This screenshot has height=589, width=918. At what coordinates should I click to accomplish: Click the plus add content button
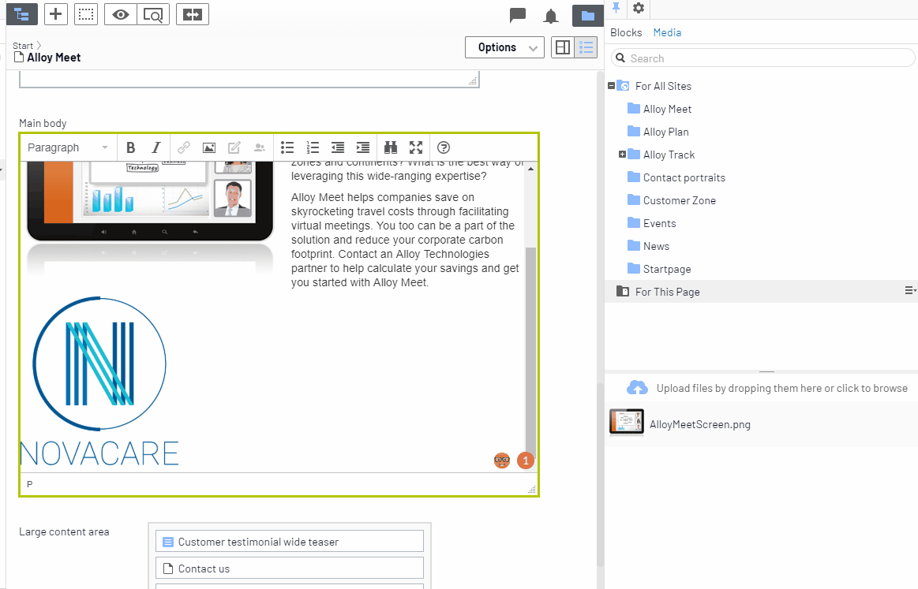(55, 14)
